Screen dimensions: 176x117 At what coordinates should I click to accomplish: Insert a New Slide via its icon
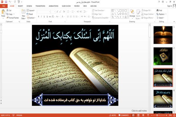[x=23, y=12]
